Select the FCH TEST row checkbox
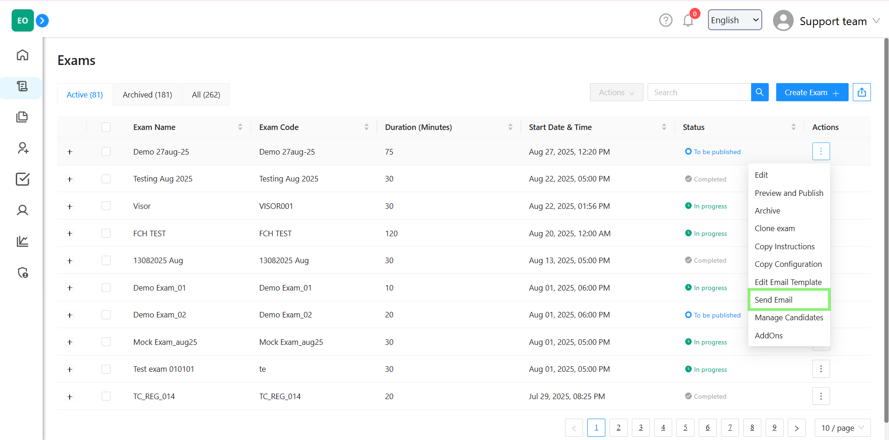Screen dimensions: 889x440 click(106, 233)
